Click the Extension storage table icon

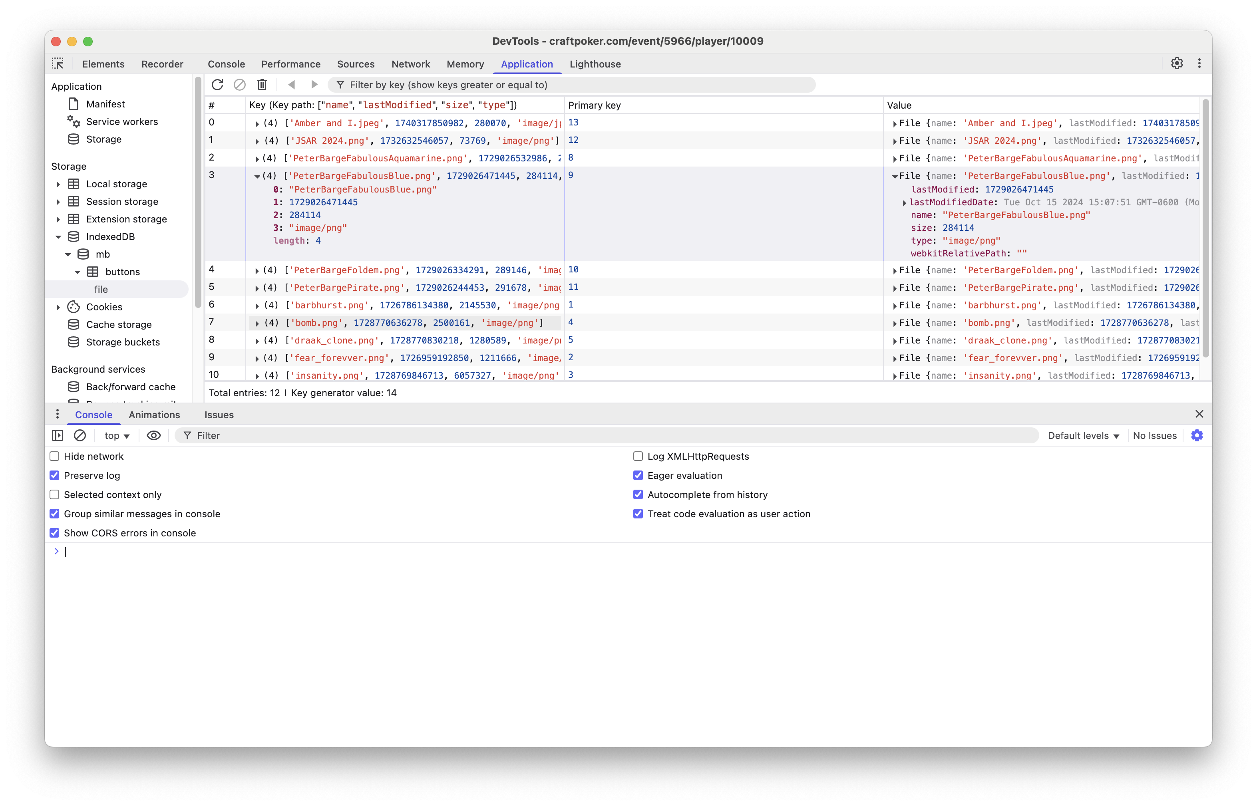point(74,219)
